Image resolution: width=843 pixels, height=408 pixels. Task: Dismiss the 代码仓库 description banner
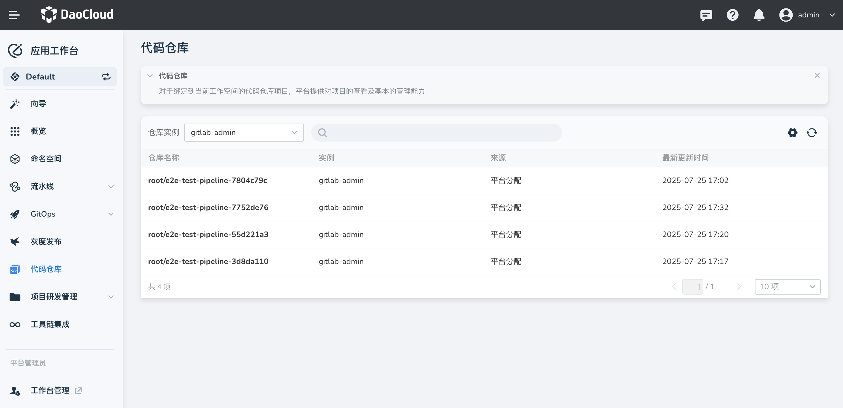pyautogui.click(x=817, y=76)
